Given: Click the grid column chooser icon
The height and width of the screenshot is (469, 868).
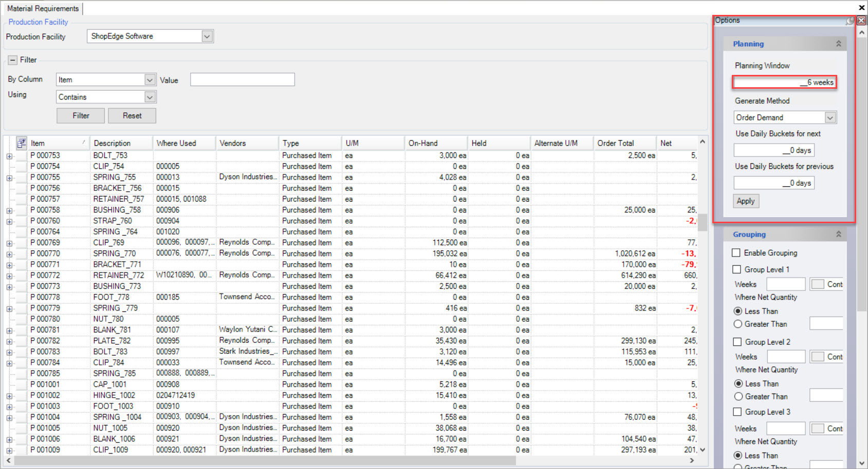Looking at the screenshot, I should coord(21,143).
